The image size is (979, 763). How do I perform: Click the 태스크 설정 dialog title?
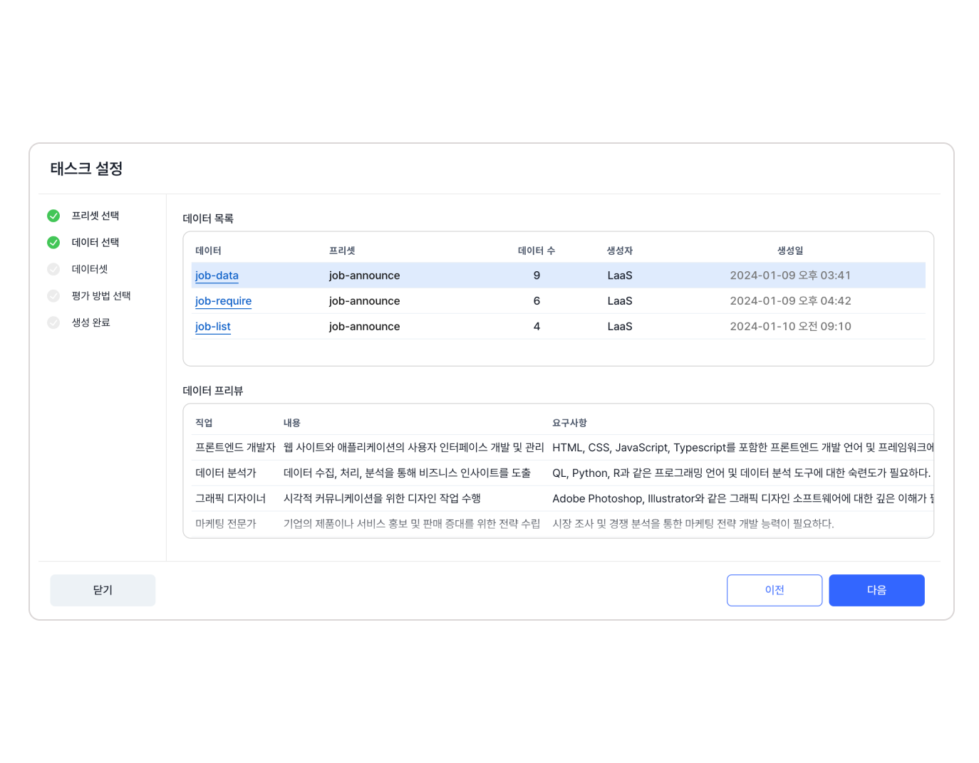[86, 169]
